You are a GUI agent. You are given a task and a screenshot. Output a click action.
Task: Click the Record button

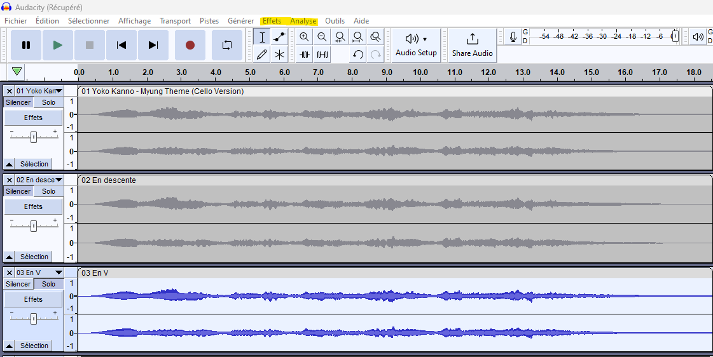(190, 45)
